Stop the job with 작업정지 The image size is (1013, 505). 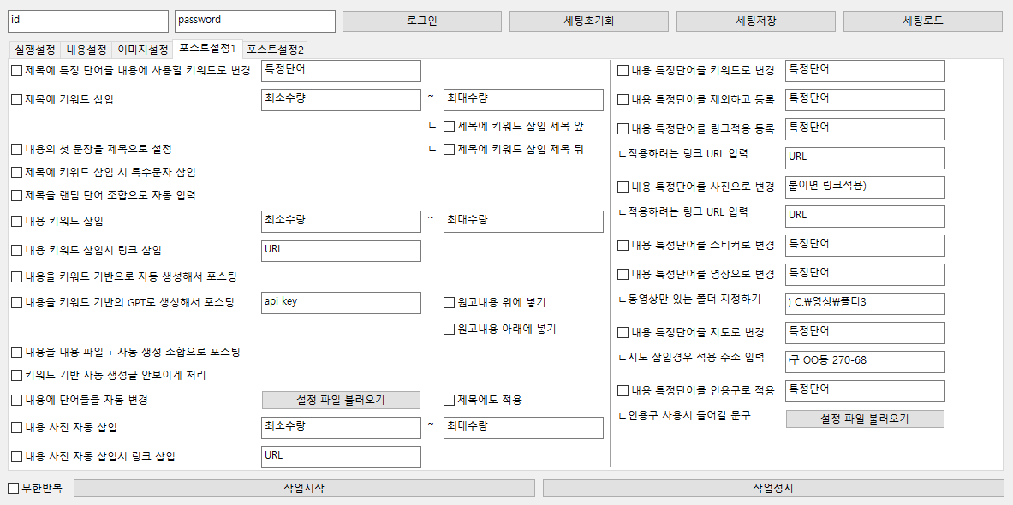(772, 488)
